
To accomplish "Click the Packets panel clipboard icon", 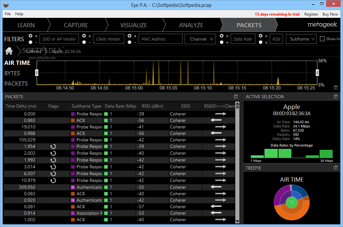I will tap(236, 97).
